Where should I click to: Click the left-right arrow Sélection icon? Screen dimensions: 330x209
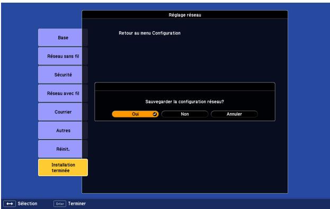pyautogui.click(x=10, y=204)
